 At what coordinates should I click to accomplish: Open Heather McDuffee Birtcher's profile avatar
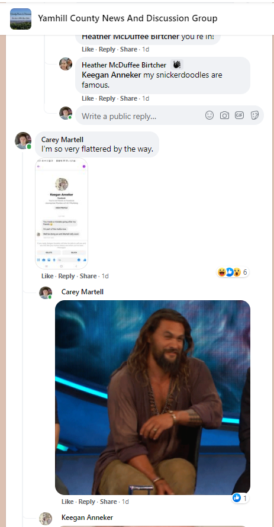tap(66, 64)
